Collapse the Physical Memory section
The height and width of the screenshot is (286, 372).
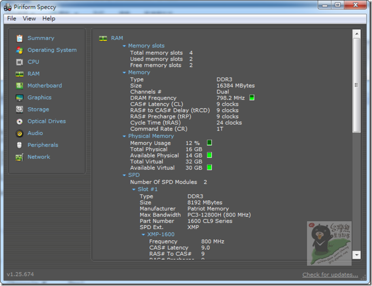(124, 136)
